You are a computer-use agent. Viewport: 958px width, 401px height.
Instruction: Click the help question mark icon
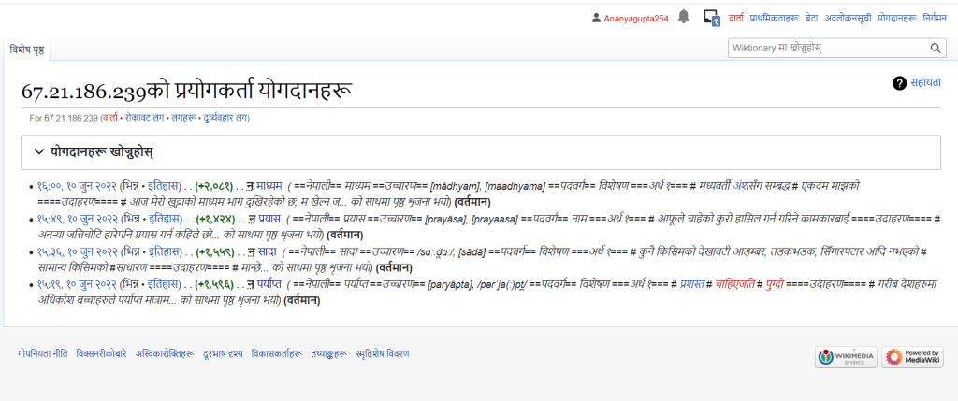click(x=899, y=83)
